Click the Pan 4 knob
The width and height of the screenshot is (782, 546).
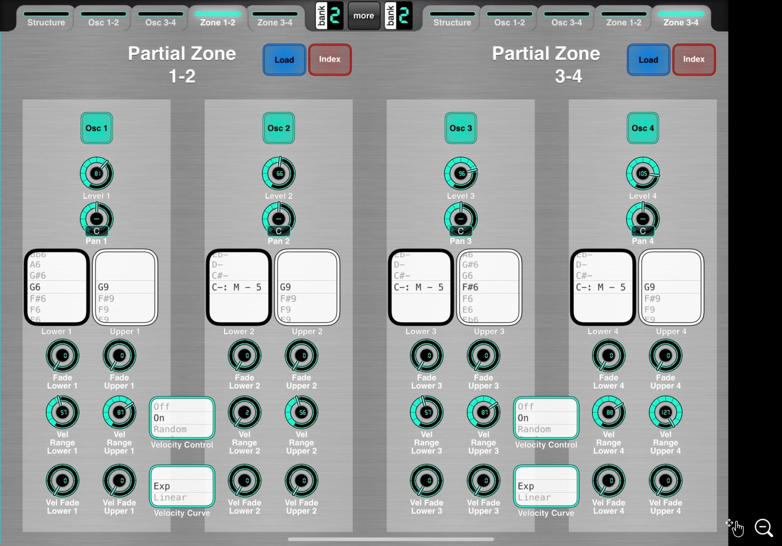[x=643, y=219]
